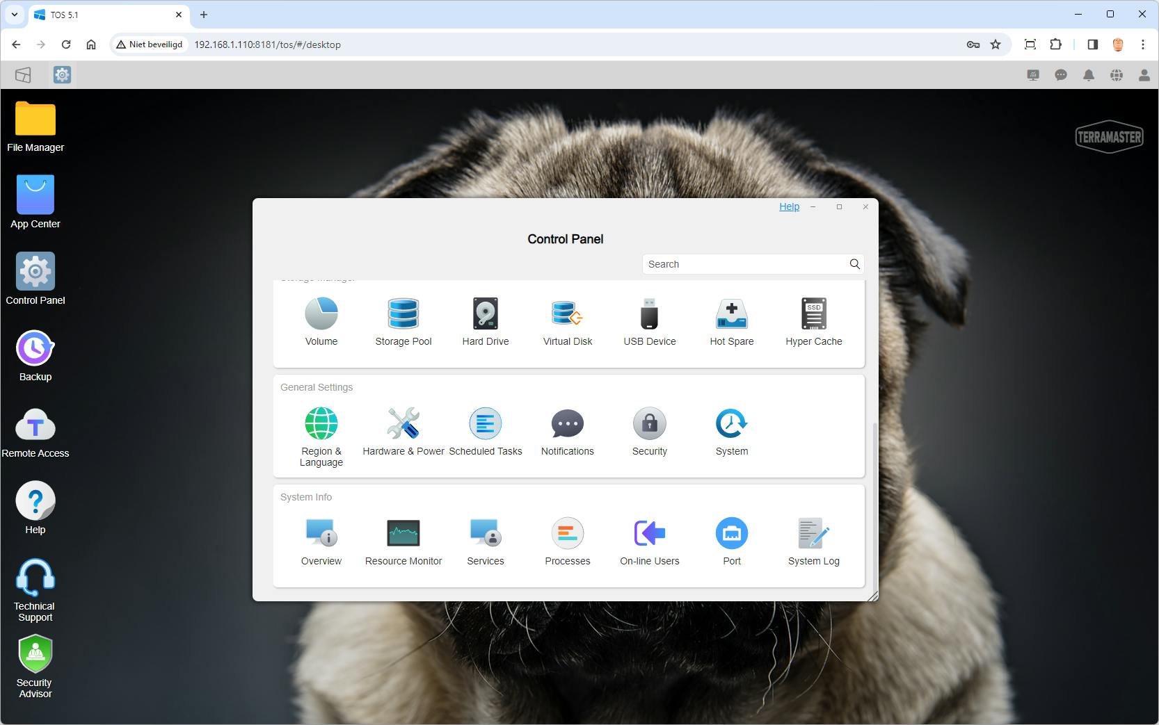This screenshot has width=1159, height=725.
Task: View On-line Users
Action: (650, 541)
